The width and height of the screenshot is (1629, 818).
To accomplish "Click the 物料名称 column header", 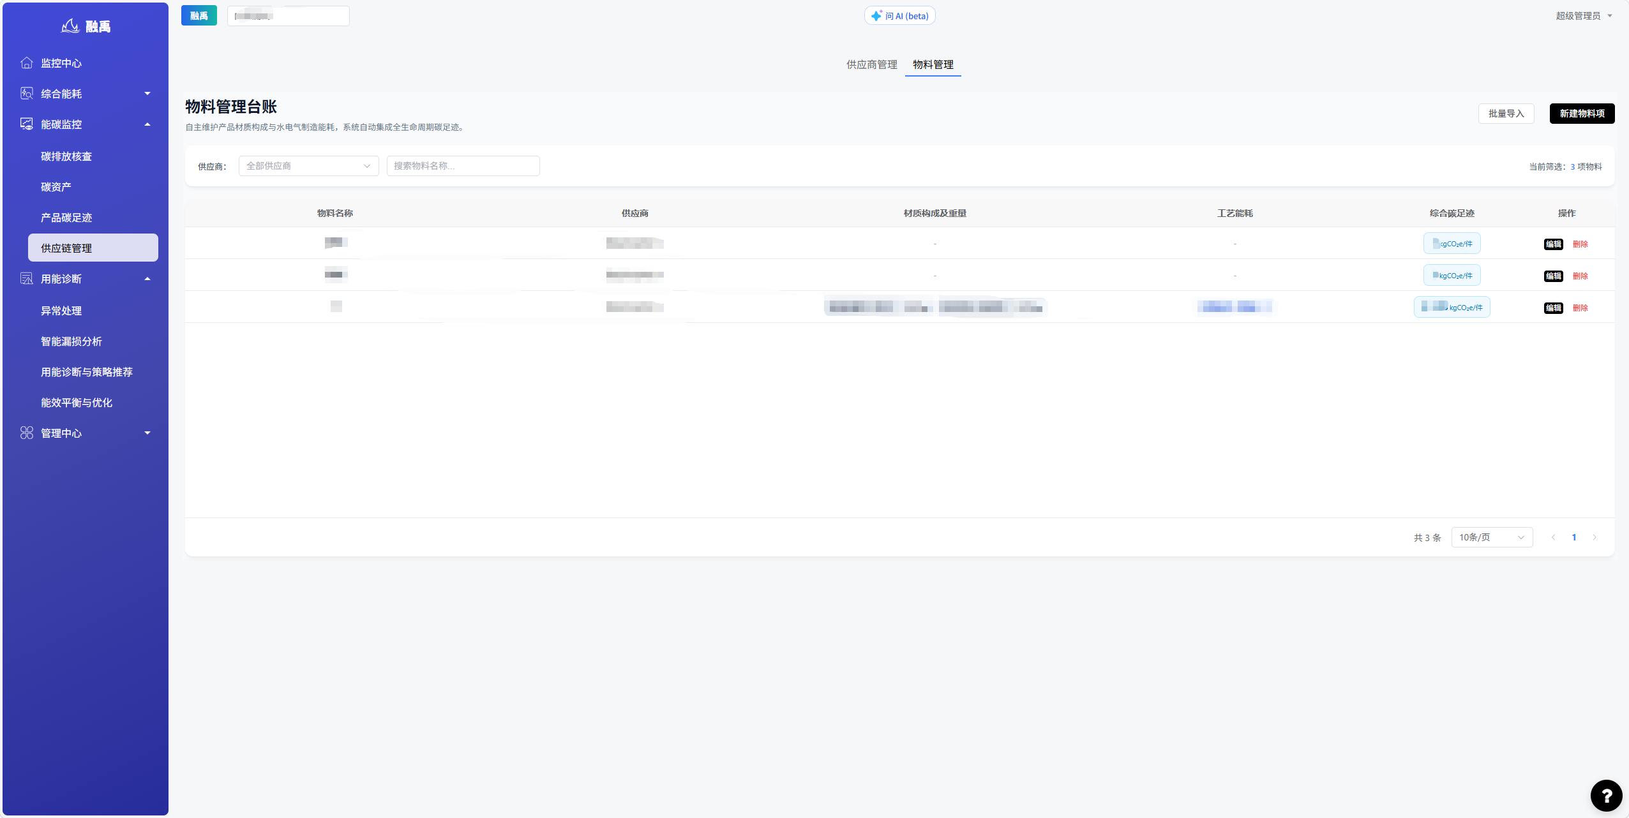I will tap(335, 213).
